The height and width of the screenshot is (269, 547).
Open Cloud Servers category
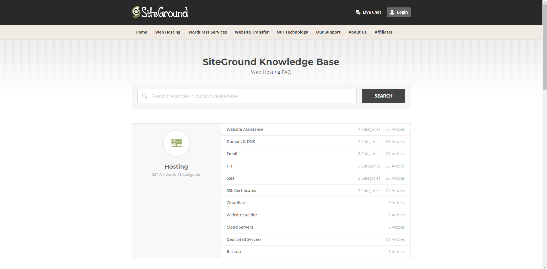click(x=240, y=227)
